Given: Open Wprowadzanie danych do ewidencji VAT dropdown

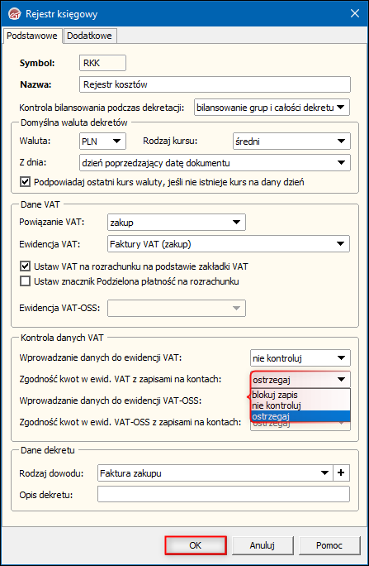Looking at the screenshot, I should tap(300, 358).
